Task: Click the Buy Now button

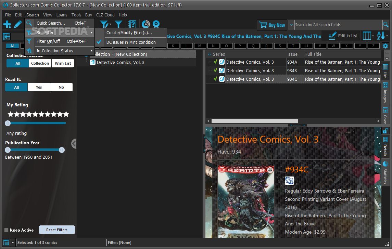Action: (272, 25)
